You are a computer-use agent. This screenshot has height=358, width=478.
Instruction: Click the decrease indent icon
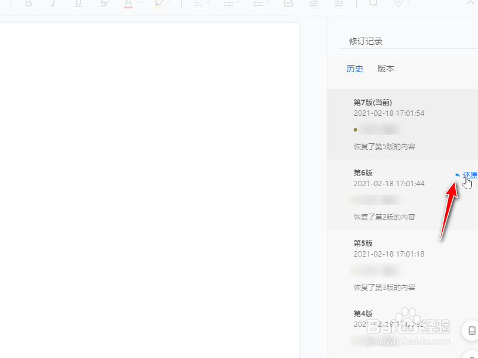[313, 4]
